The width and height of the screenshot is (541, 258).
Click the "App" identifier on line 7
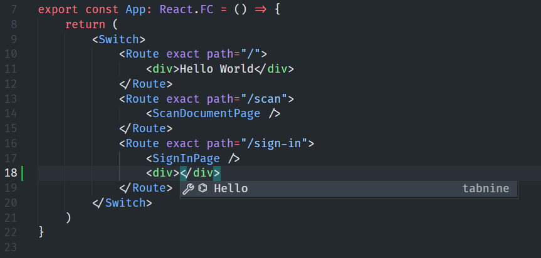[x=136, y=9]
